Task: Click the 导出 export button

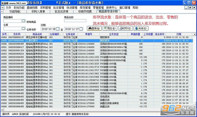Action: [x=110, y=28]
